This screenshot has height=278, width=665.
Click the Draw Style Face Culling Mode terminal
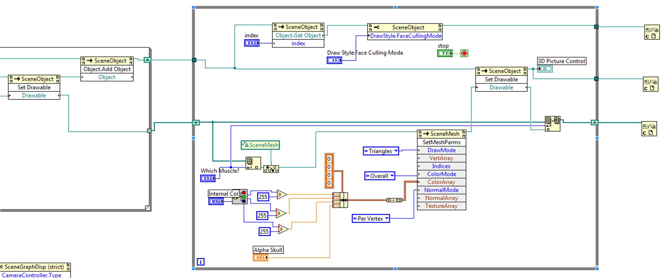pos(334,60)
